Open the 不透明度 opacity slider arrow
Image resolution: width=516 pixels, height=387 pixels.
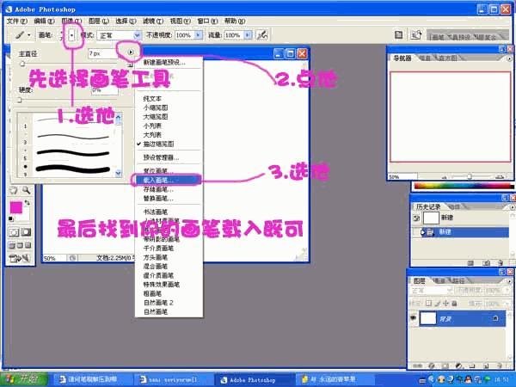[x=198, y=35]
